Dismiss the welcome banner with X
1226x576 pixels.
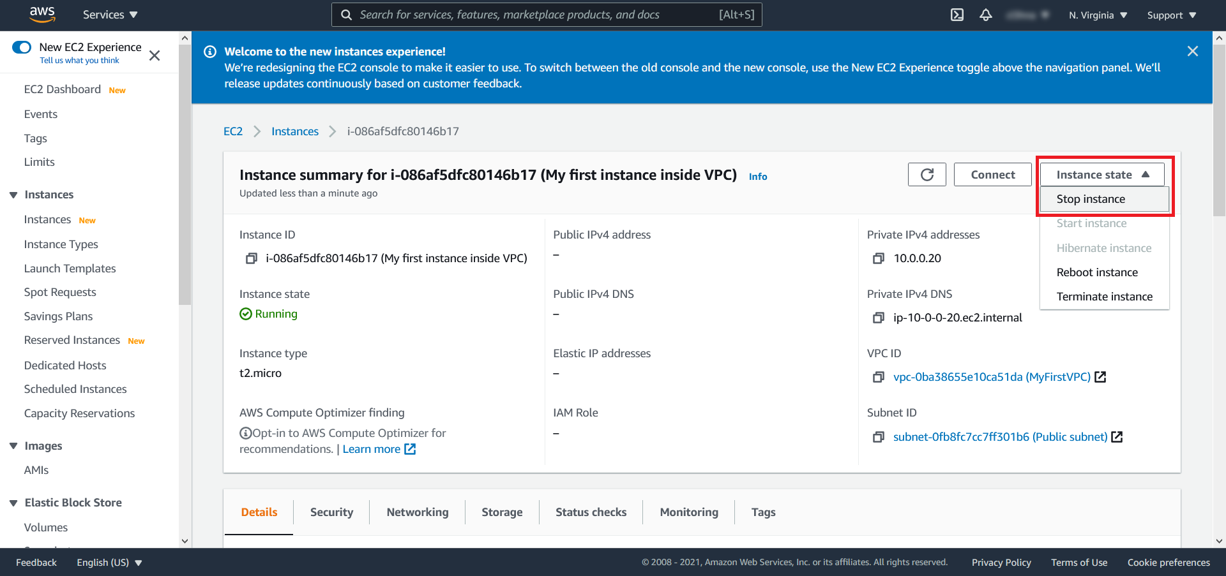(x=1192, y=51)
